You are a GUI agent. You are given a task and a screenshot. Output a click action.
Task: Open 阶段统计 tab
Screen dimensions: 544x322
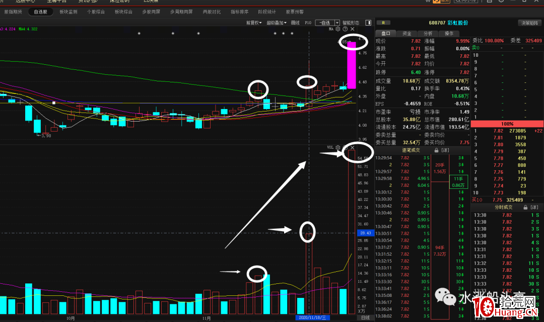tap(267, 12)
